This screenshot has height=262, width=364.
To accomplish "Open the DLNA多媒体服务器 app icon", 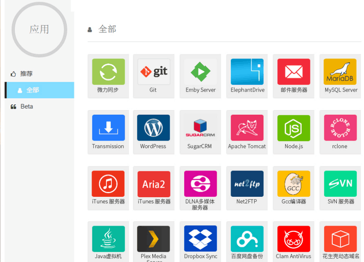I will (x=201, y=184).
